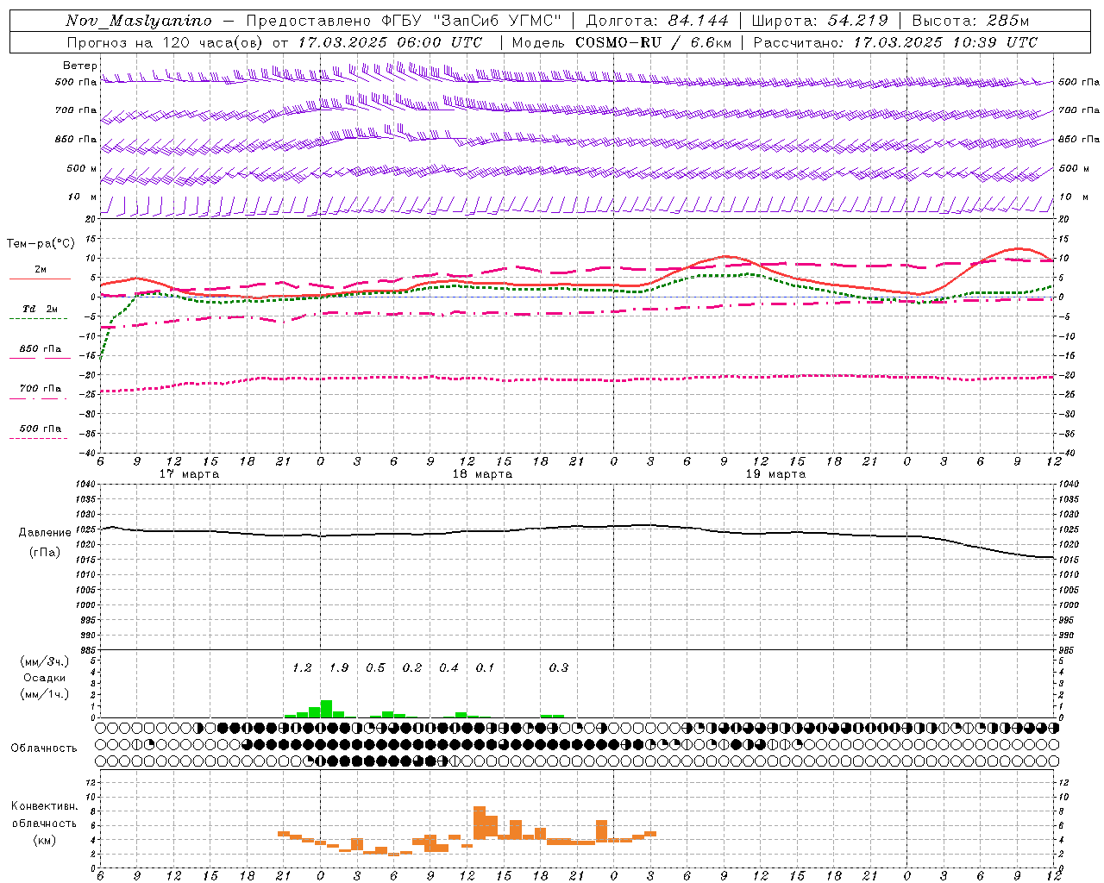
Task: Select the elevation text Высота: 285м
Action: point(970,21)
